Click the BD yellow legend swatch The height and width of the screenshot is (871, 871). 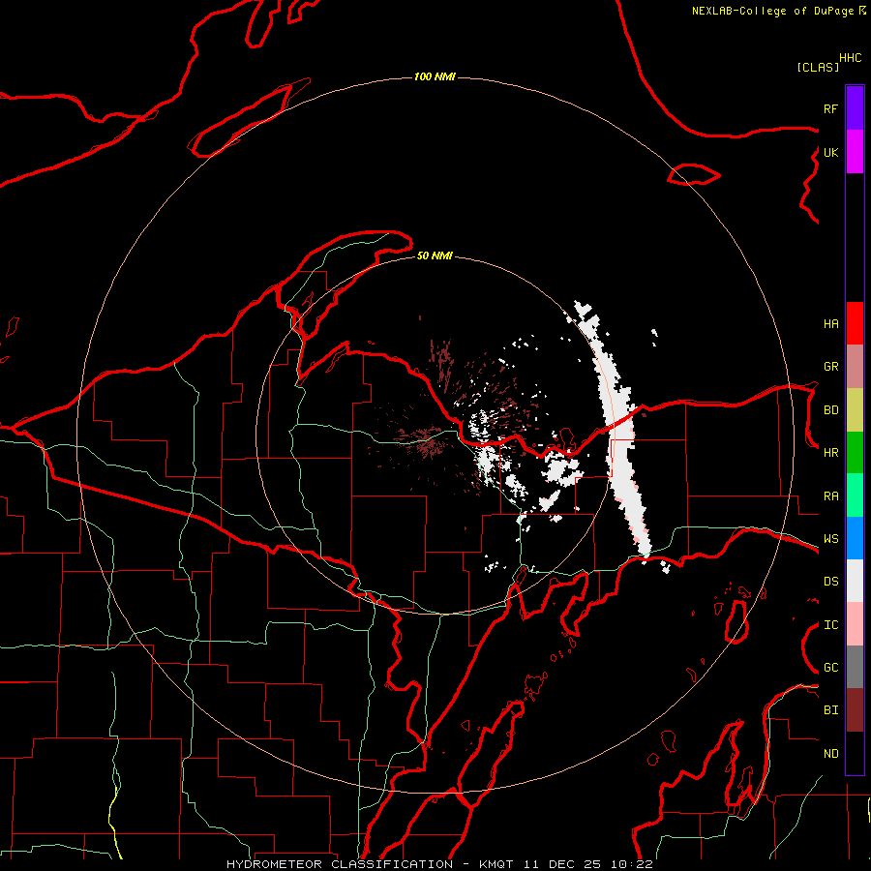(x=855, y=409)
